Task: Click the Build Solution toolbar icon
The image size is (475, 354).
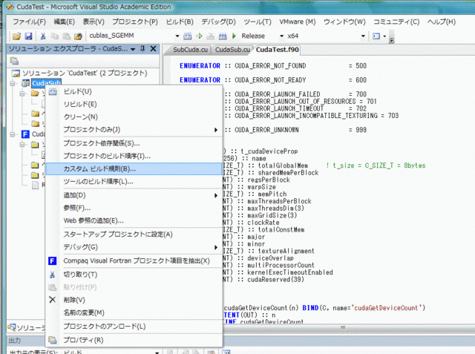Action: tap(188, 36)
